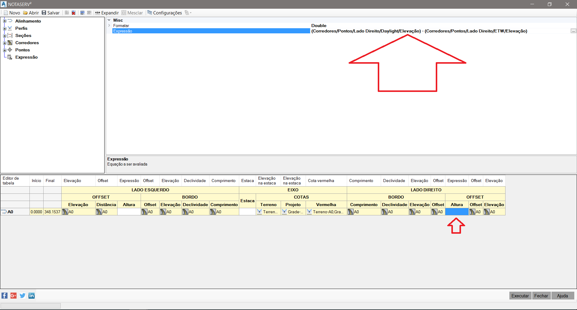Click A0 cell under right BORDO Declividade
Viewport: 577px width, 310px height.
tap(395, 212)
